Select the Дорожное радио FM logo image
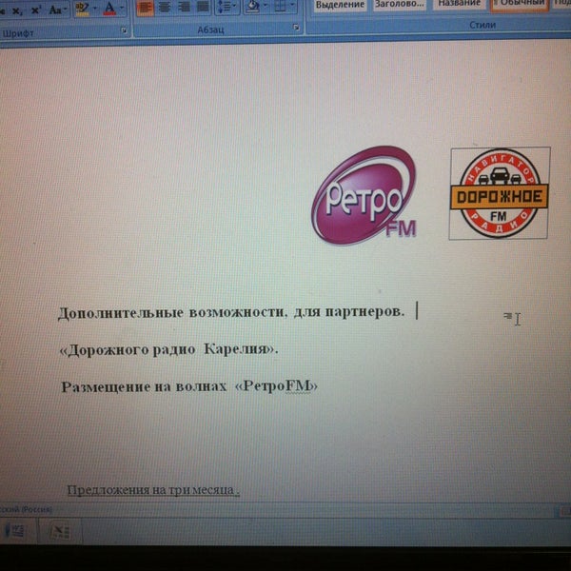571x571 pixels. point(500,193)
